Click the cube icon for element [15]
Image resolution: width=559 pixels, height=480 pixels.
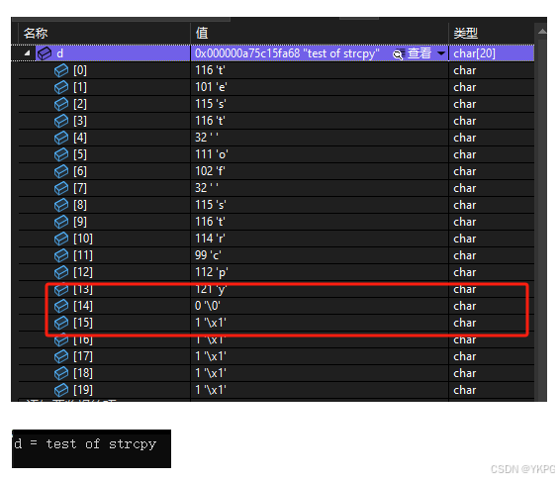click(x=61, y=323)
